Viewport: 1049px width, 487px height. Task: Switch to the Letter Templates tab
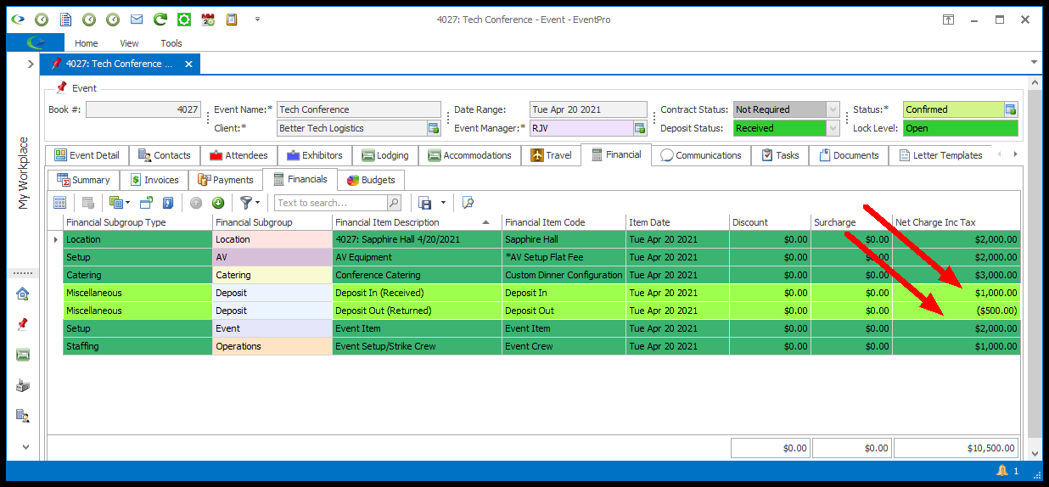coord(940,155)
